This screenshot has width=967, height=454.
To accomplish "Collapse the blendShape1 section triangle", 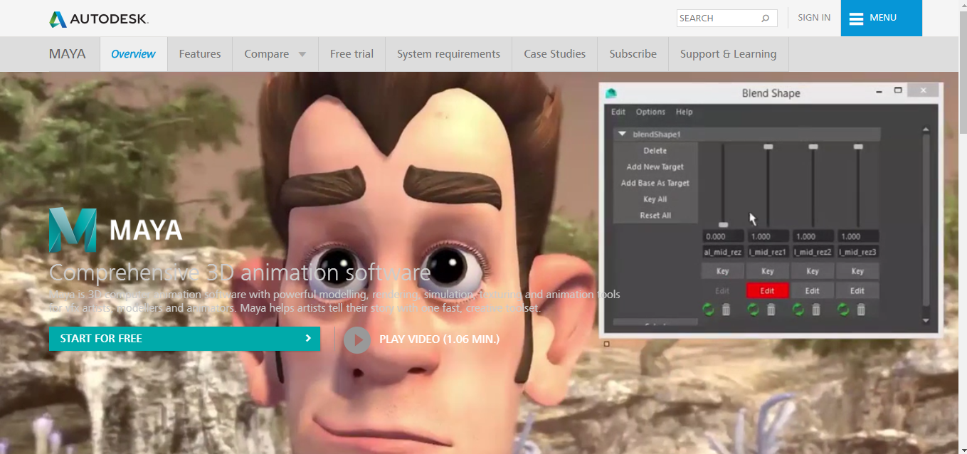I will [622, 134].
